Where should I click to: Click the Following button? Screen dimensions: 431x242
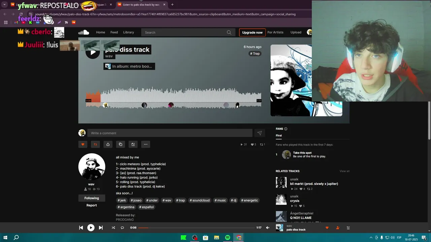click(x=92, y=198)
